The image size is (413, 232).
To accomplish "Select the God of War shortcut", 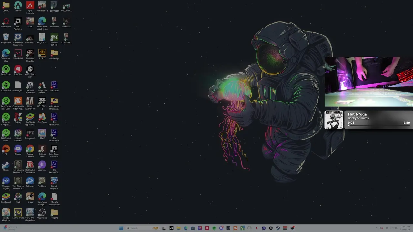I will pyautogui.click(x=6, y=23).
